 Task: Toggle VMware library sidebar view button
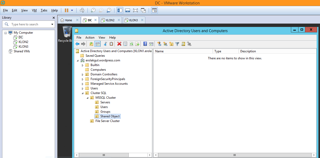tap(120, 10)
